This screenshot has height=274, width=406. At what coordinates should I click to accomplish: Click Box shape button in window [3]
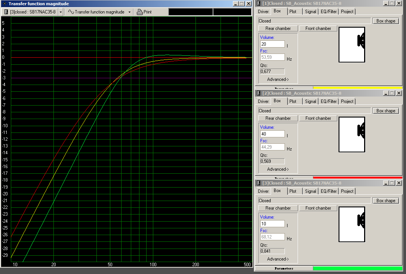(x=386, y=201)
